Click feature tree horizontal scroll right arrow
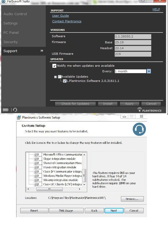168x226 pixels. tap(80, 189)
